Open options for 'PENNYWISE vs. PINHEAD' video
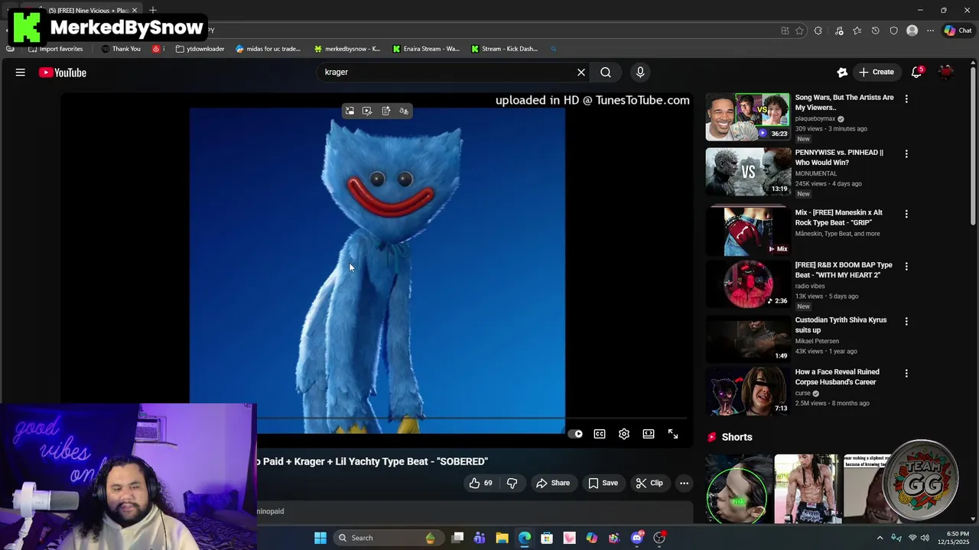 pyautogui.click(x=906, y=154)
